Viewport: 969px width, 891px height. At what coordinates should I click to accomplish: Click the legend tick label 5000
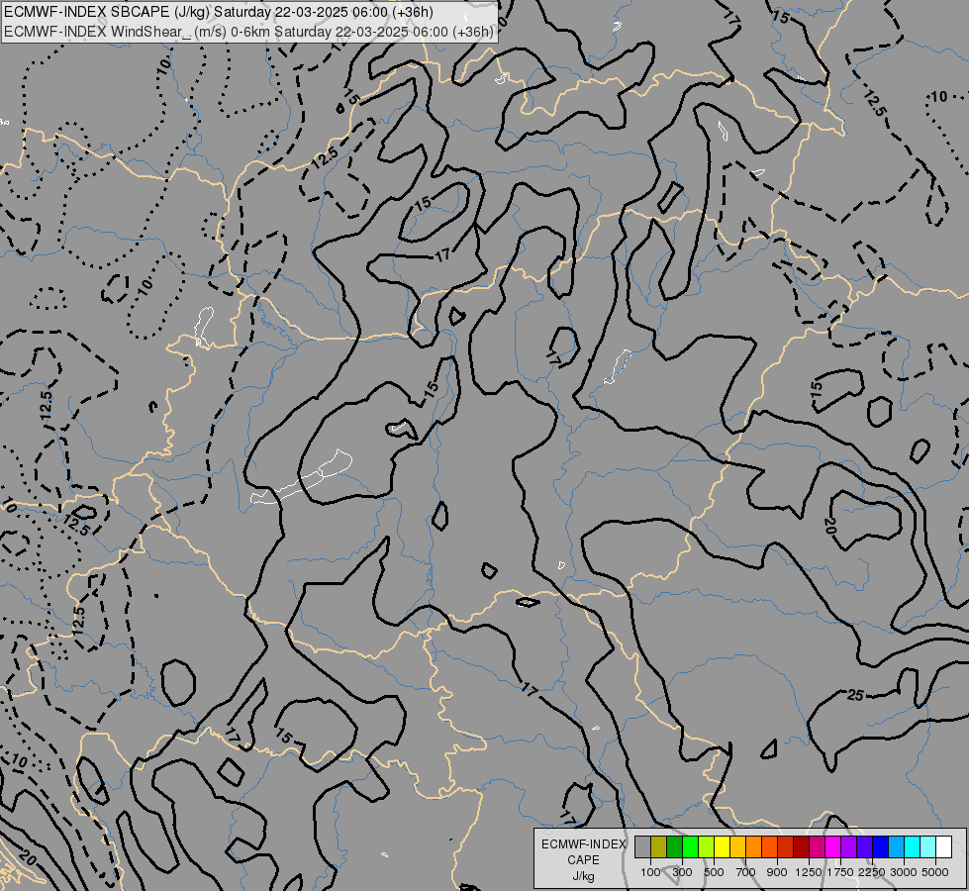935,872
